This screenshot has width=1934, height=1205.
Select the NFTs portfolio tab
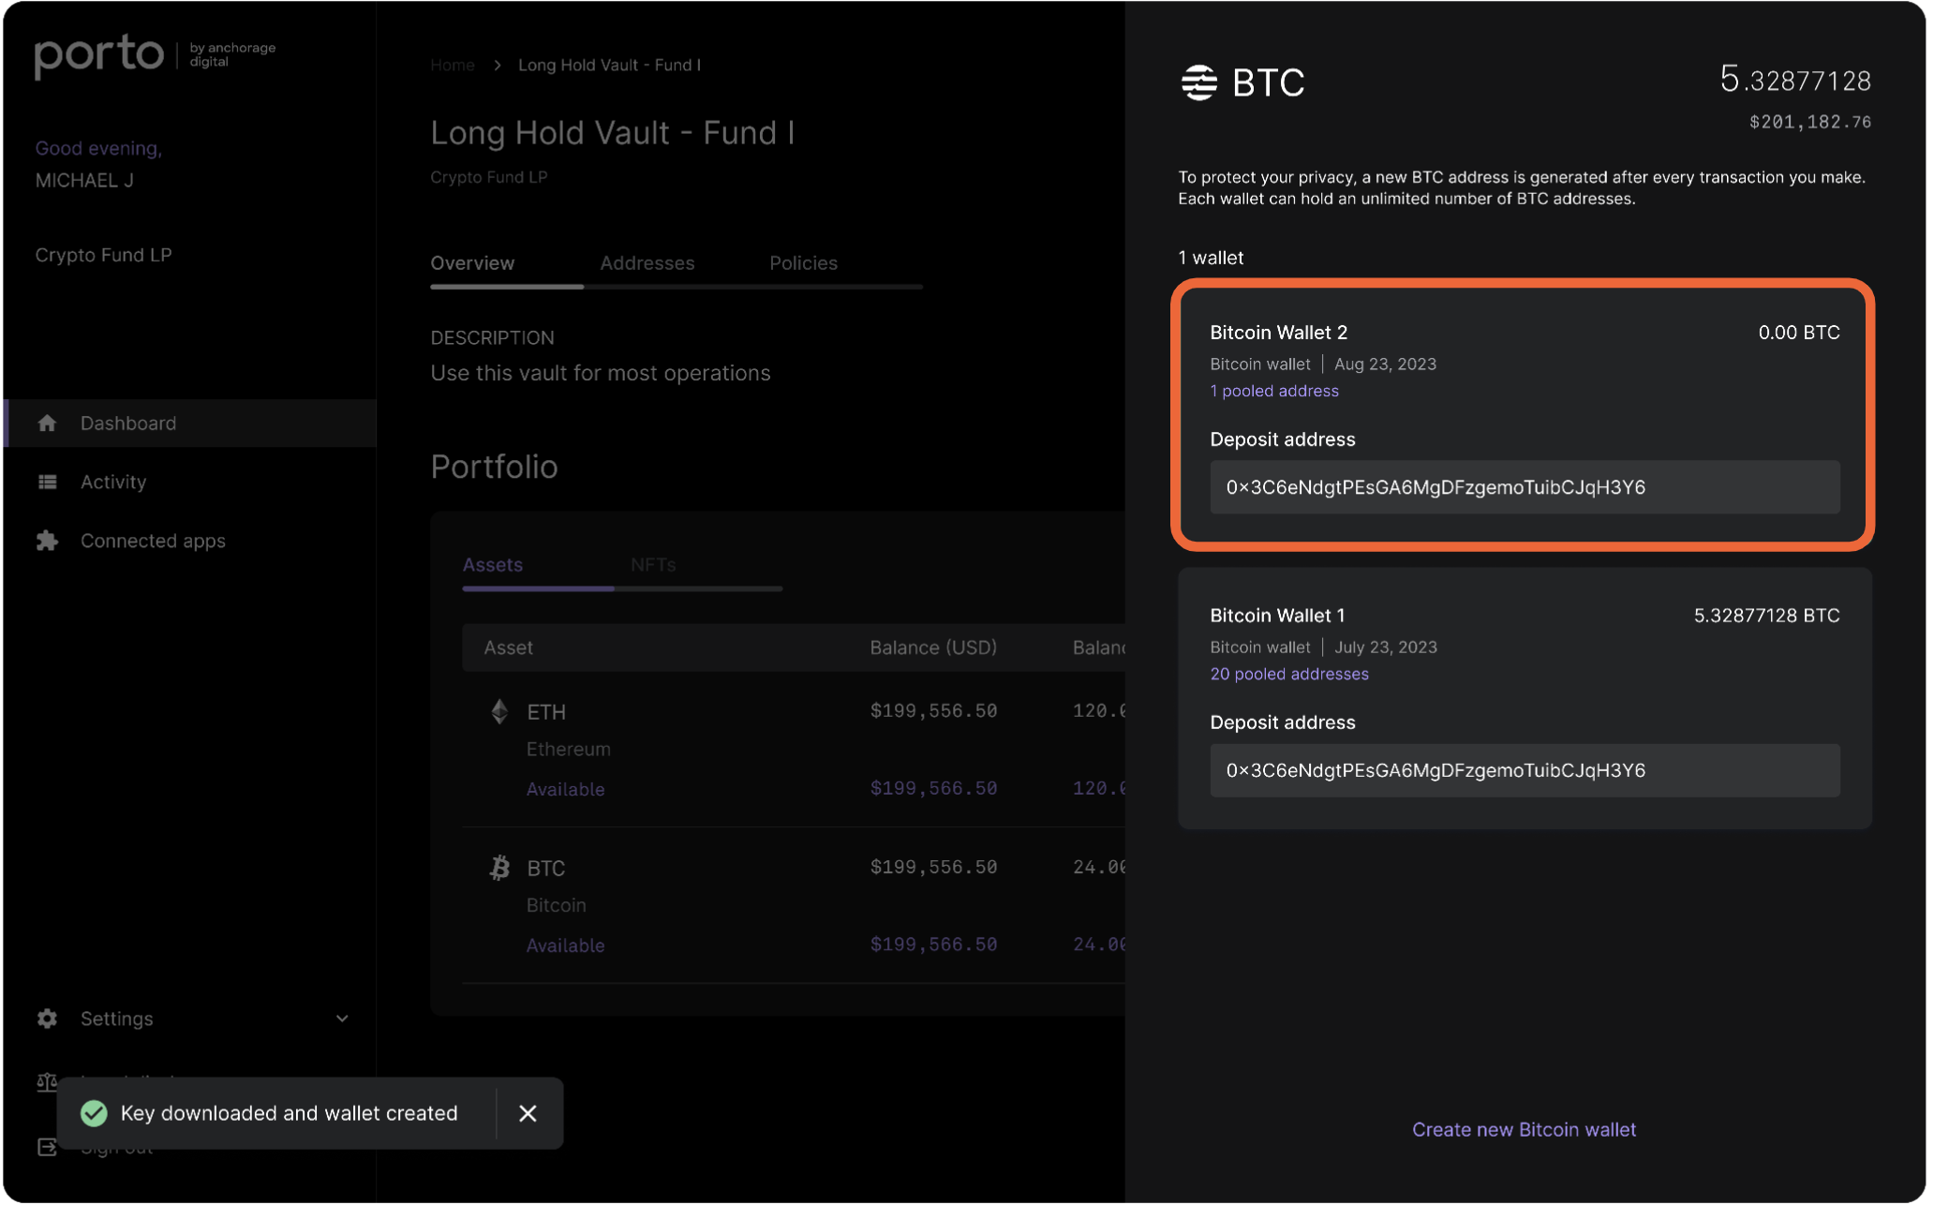click(653, 565)
